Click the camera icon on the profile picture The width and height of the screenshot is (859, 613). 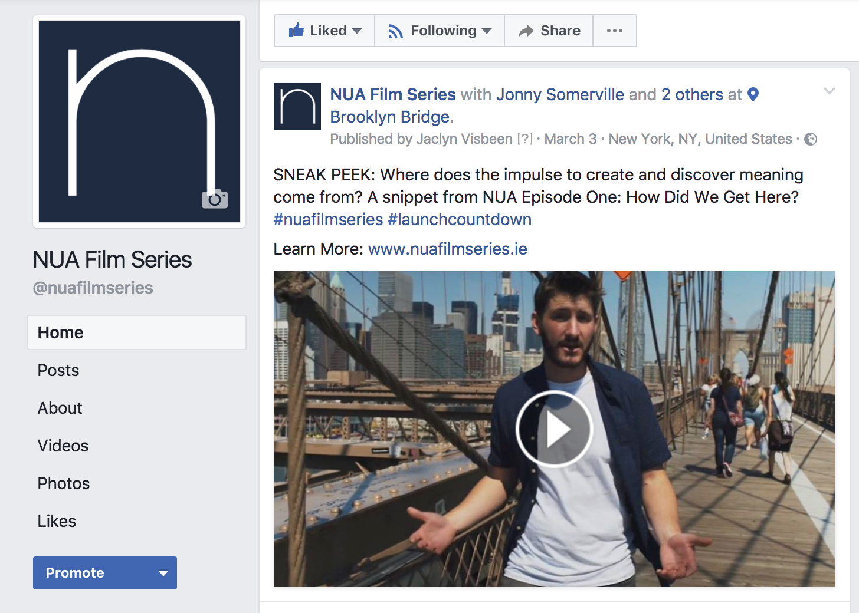[215, 199]
